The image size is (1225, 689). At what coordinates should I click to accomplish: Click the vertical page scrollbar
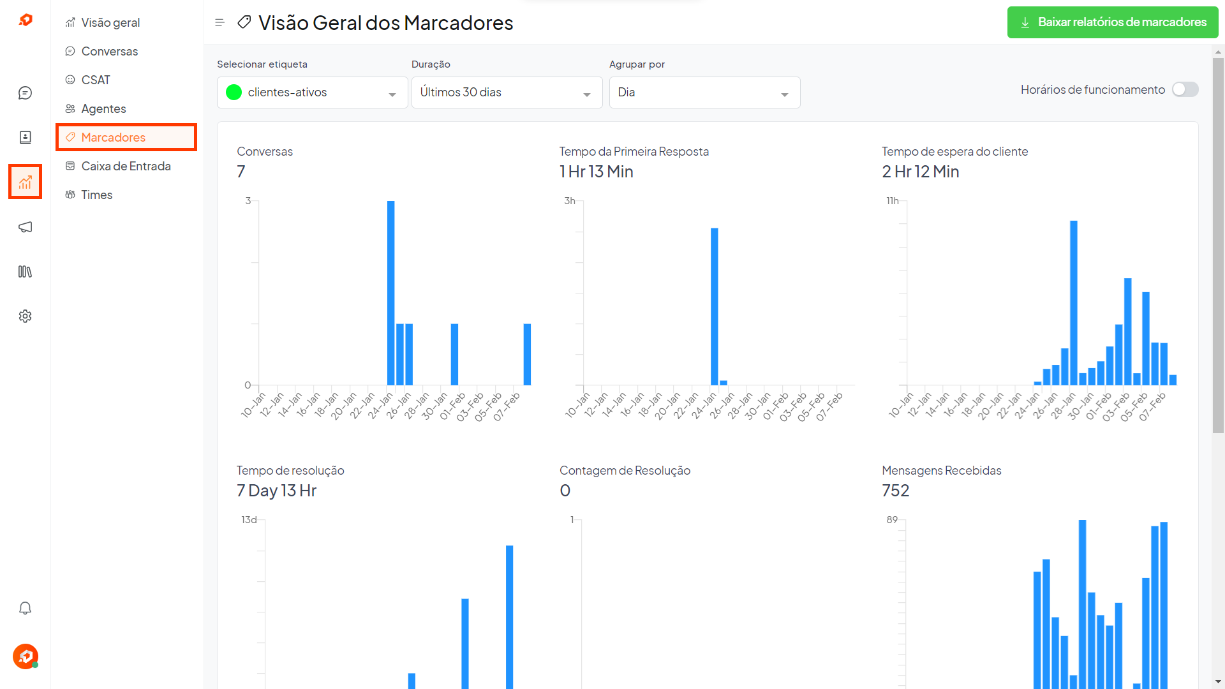(1218, 246)
